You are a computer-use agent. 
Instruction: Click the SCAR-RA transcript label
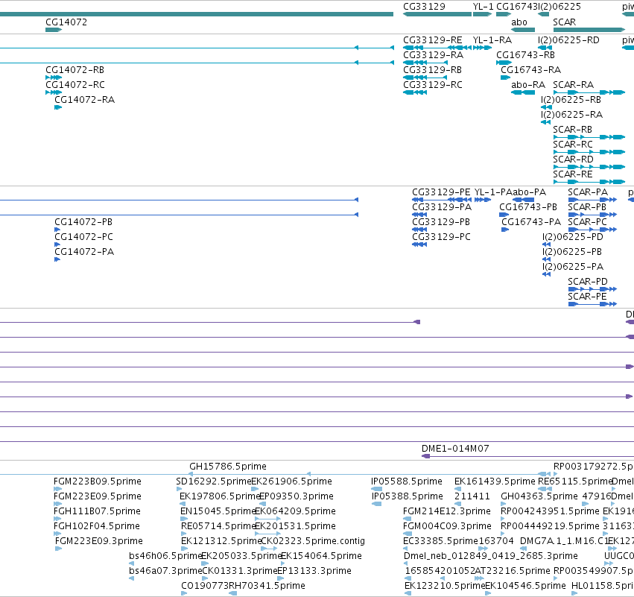tap(574, 85)
